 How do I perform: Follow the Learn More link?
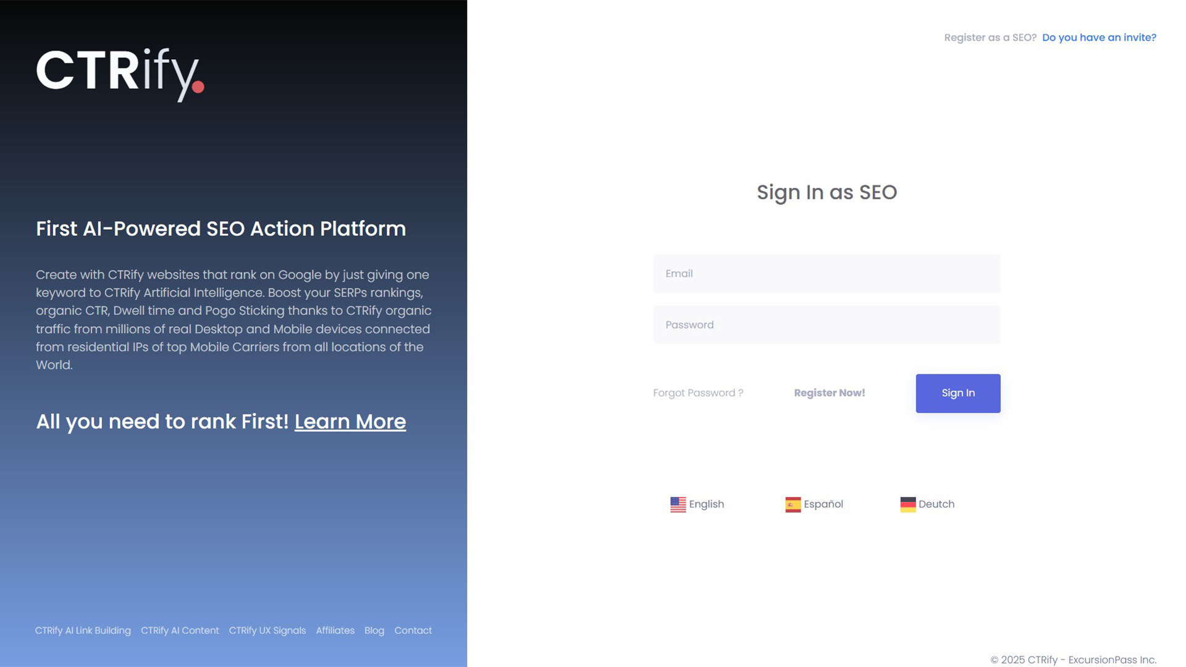[x=350, y=422]
